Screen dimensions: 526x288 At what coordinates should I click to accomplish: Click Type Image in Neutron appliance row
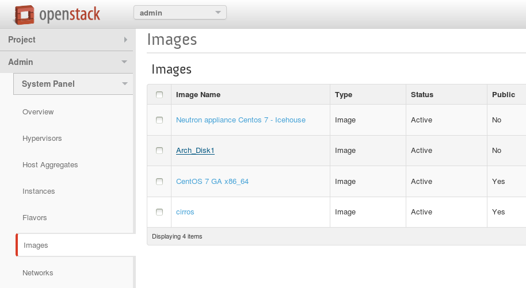point(345,120)
